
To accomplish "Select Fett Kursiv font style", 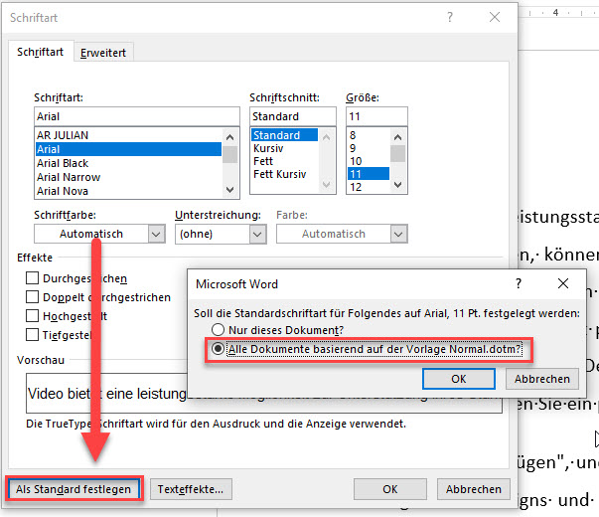I will pos(284,174).
